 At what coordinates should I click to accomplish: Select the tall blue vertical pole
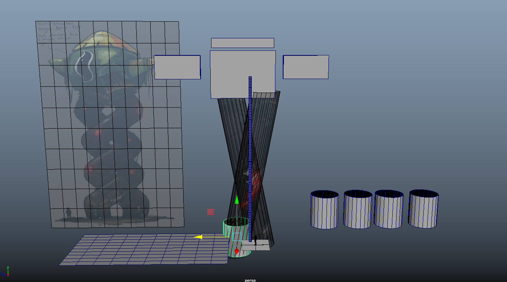[250, 159]
